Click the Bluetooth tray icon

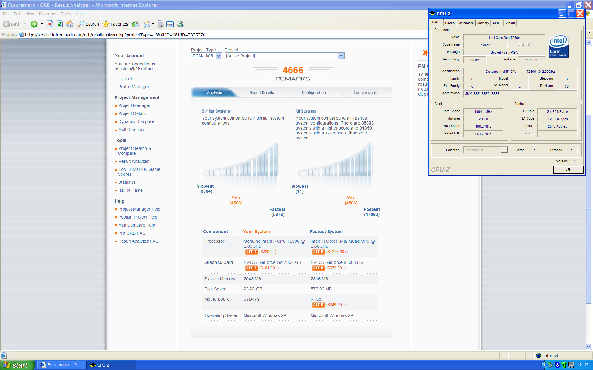(x=557, y=365)
